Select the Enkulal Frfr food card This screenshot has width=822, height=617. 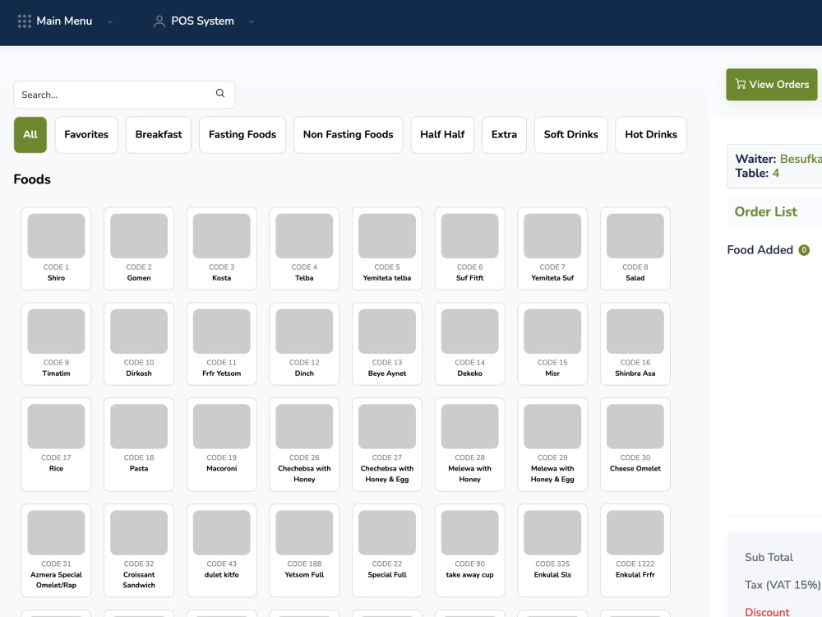click(635, 550)
